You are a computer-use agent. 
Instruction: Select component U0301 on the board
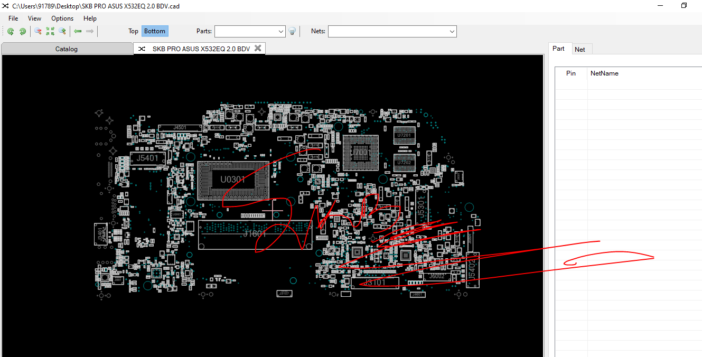click(233, 180)
